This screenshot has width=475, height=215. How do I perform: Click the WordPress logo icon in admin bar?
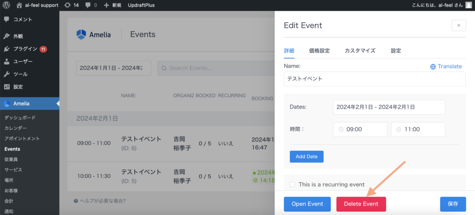[7, 5]
